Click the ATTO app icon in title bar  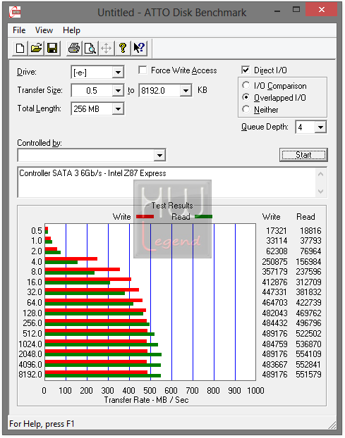(x=15, y=12)
